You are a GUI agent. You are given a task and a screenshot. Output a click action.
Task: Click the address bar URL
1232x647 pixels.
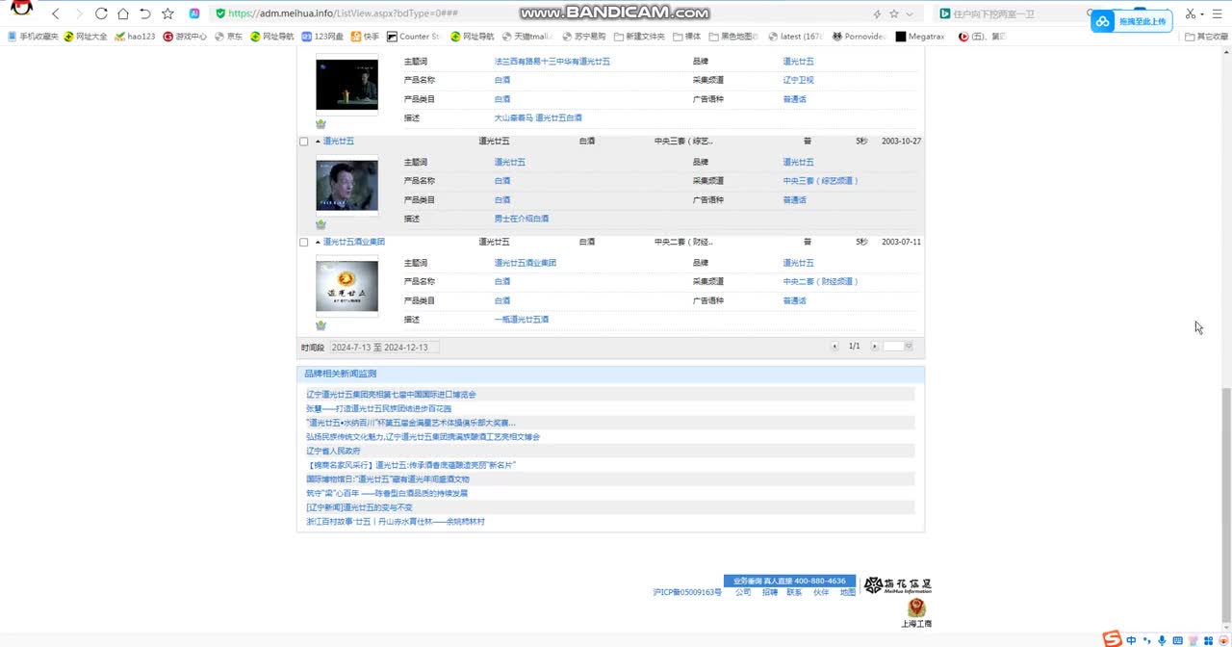(343, 13)
